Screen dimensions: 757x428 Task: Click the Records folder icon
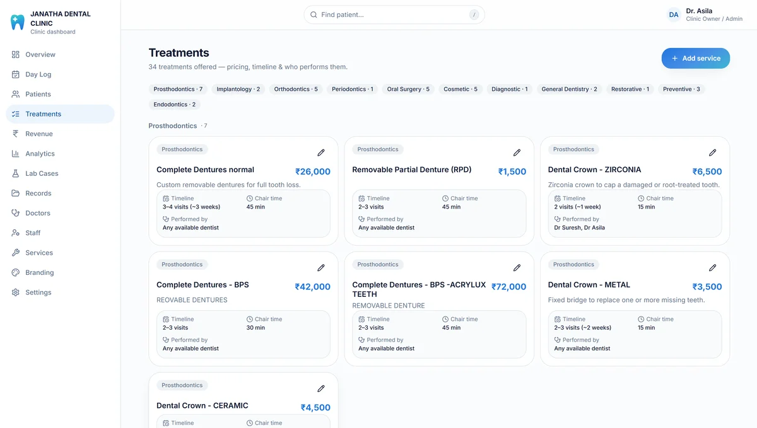pyautogui.click(x=16, y=193)
